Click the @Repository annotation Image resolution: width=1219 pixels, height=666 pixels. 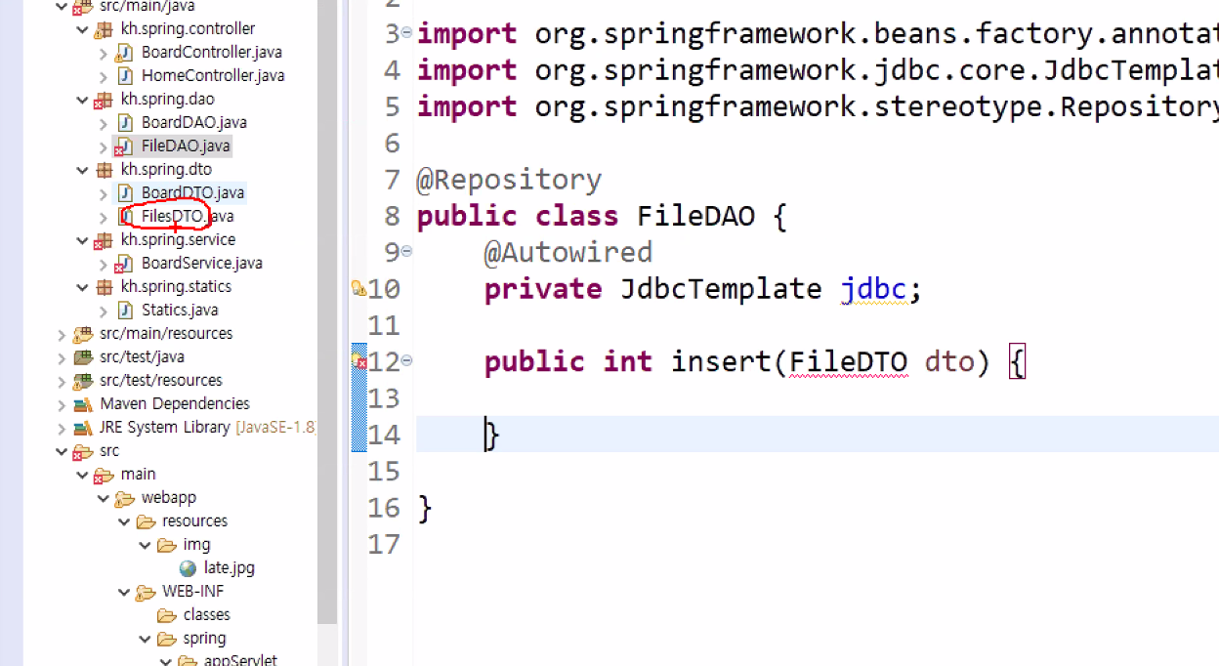point(509,181)
